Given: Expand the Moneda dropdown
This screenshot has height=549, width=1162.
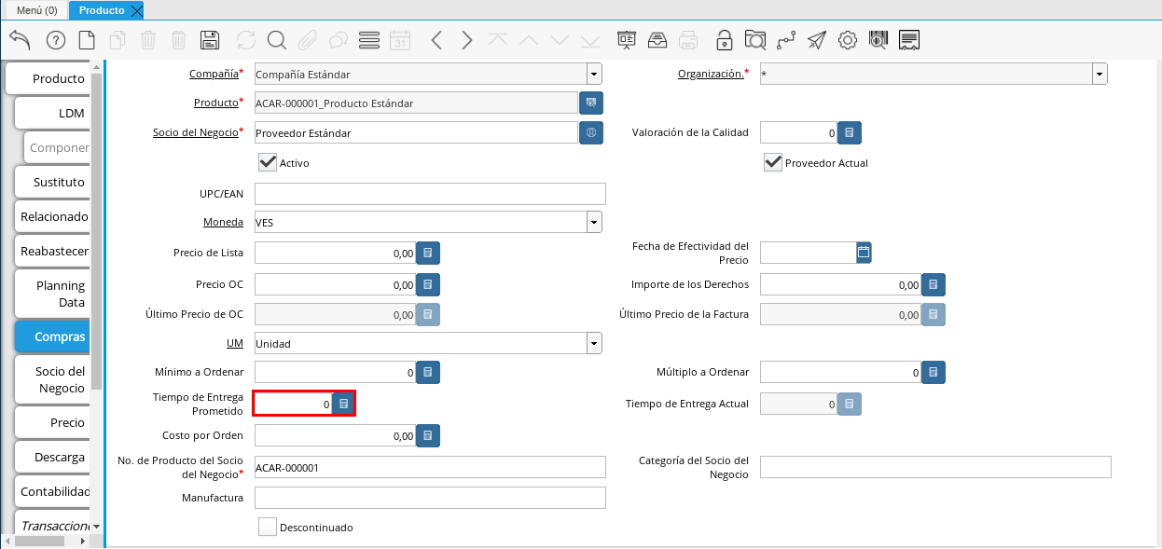Looking at the screenshot, I should click(594, 222).
